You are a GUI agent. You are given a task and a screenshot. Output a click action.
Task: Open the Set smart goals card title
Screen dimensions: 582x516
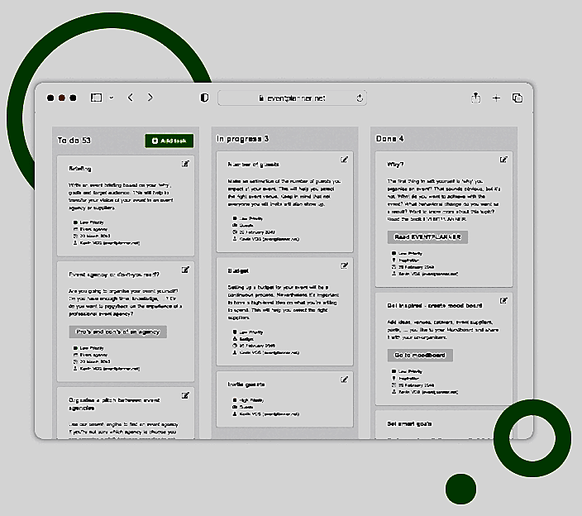pyautogui.click(x=409, y=423)
